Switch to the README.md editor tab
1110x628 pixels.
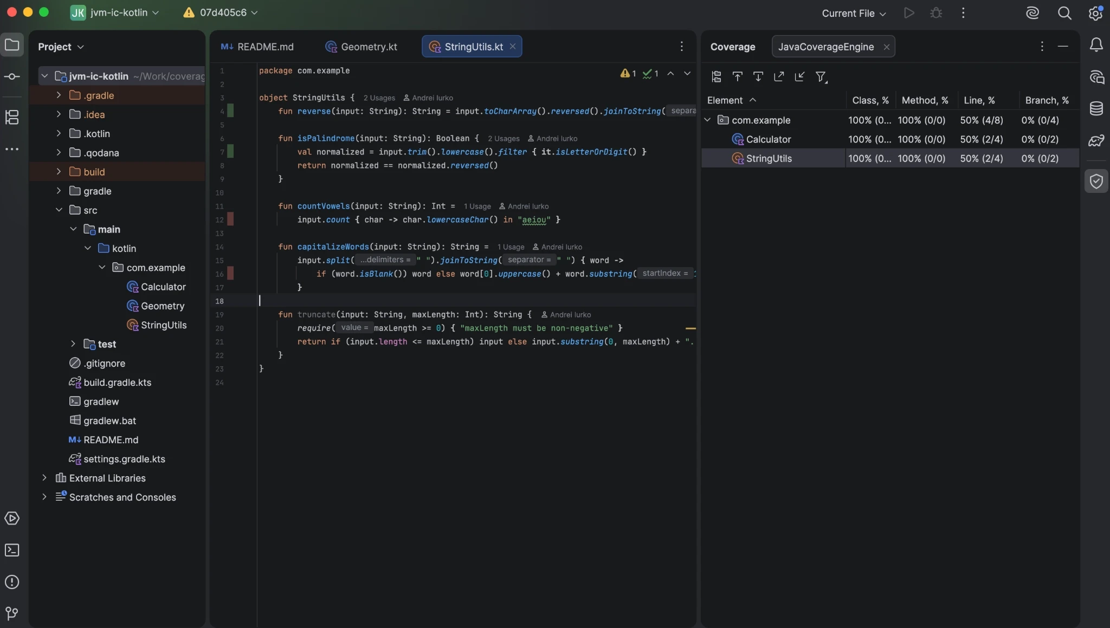coord(257,47)
